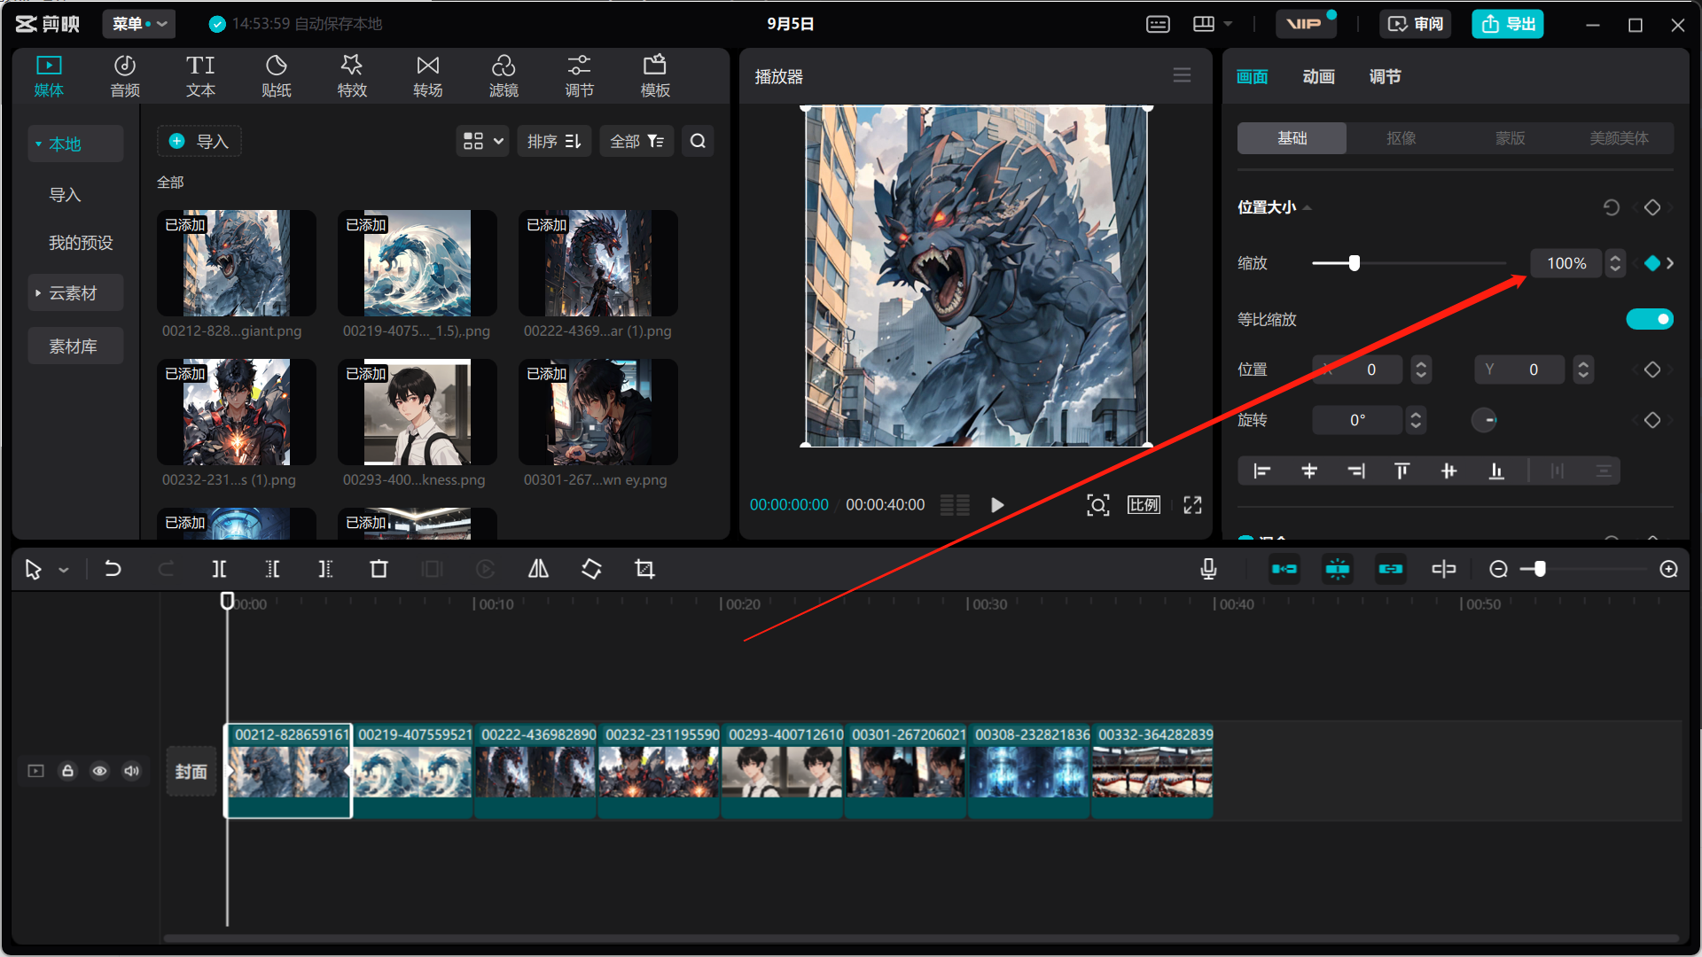Image resolution: width=1702 pixels, height=957 pixels.
Task: Open the 排序 sorting dropdown
Action: pos(553,141)
